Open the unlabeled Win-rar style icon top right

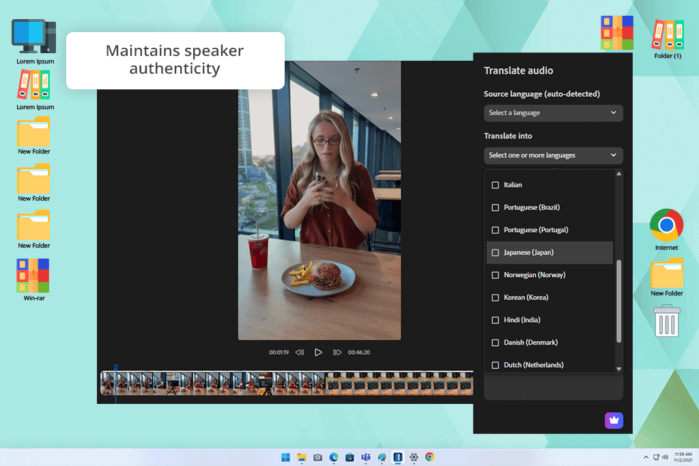(x=617, y=33)
